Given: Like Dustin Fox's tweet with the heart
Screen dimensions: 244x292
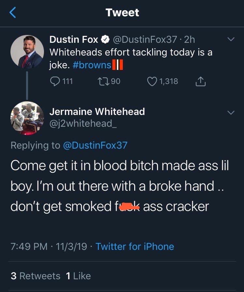Looking at the screenshot, I should [152, 81].
